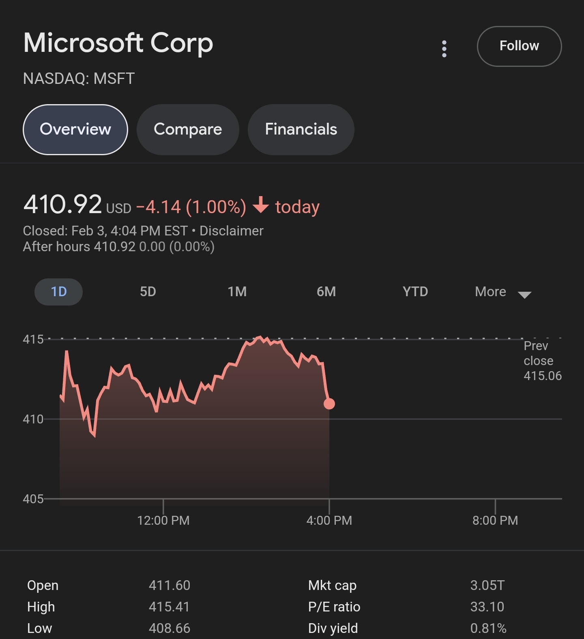Click the Prev close 415.06 label

pos(543,361)
